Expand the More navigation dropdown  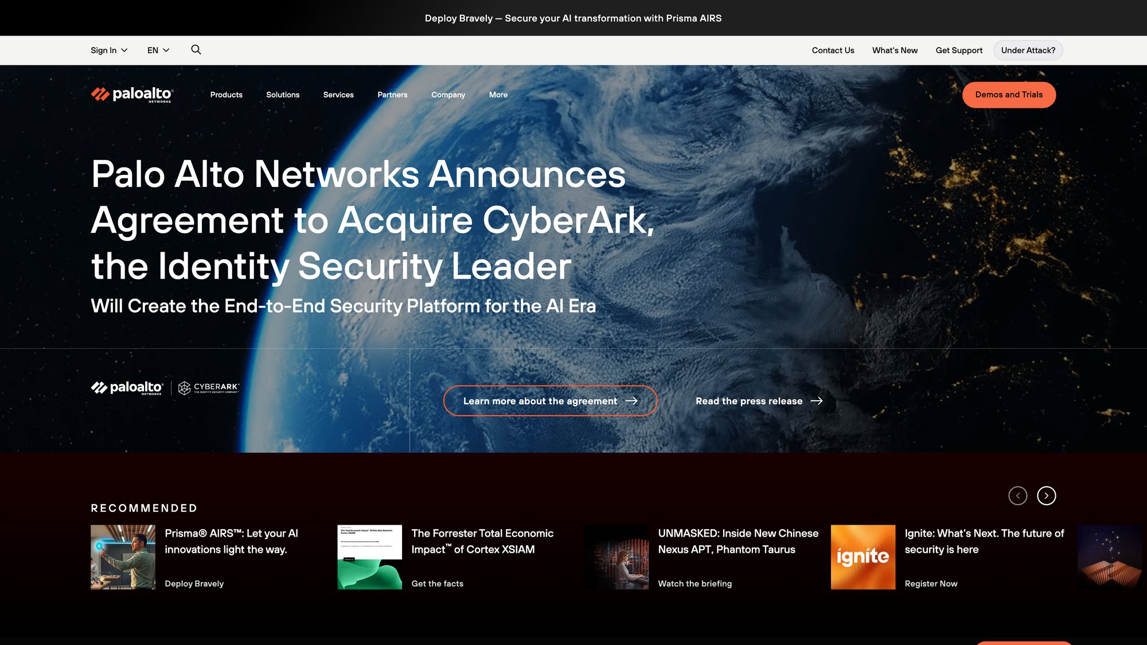pos(498,95)
